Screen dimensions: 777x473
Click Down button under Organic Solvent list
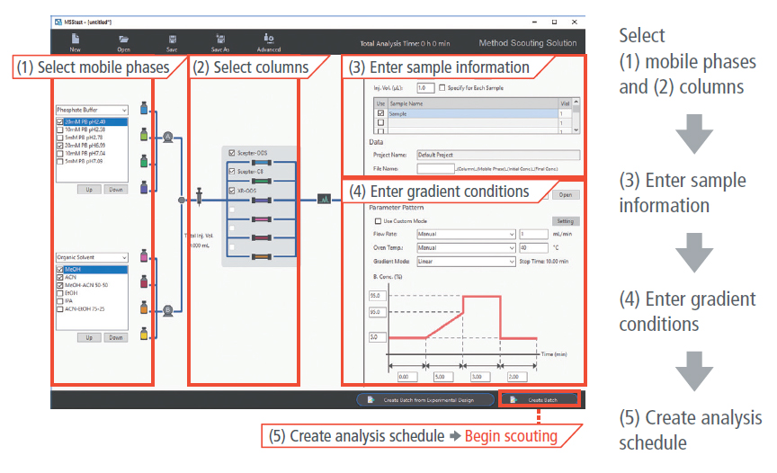[x=116, y=337]
